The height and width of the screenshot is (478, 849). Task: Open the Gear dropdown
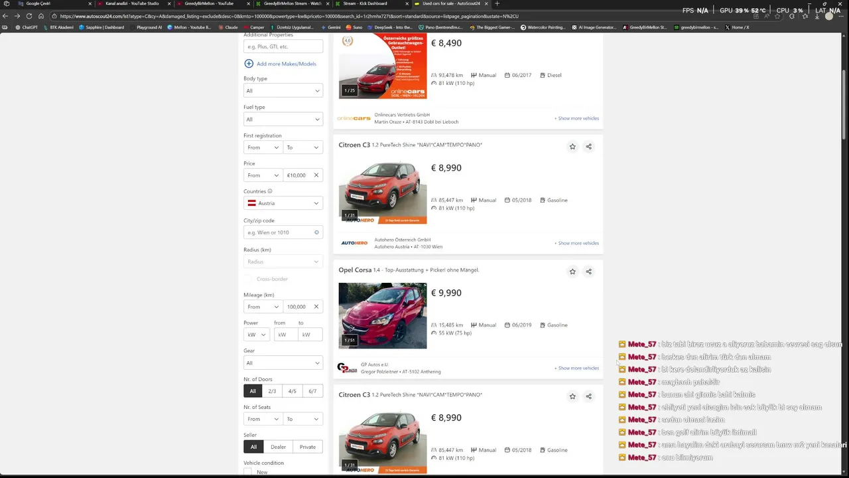pos(283,363)
